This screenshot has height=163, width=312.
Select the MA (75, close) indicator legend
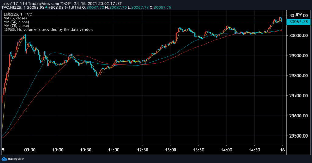[x=16, y=25]
